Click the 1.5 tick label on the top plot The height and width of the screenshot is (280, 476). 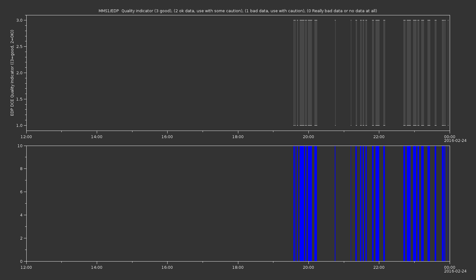click(19, 99)
